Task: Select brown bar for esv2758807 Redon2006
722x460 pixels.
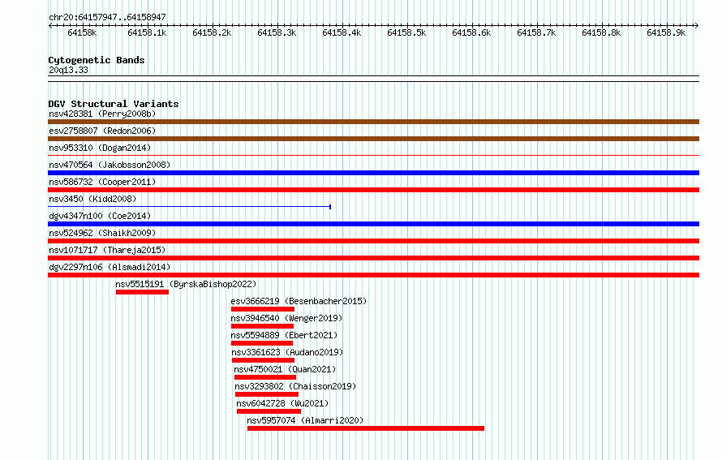Action: (373, 139)
